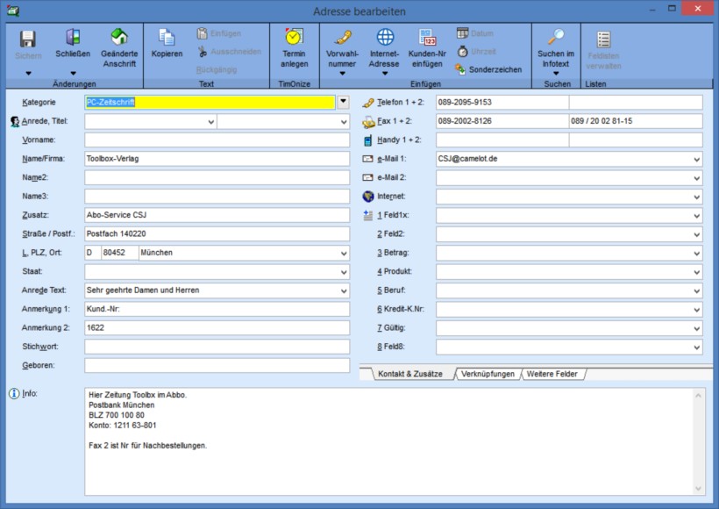Expand the 5 Beruf dropdown

tap(697, 290)
